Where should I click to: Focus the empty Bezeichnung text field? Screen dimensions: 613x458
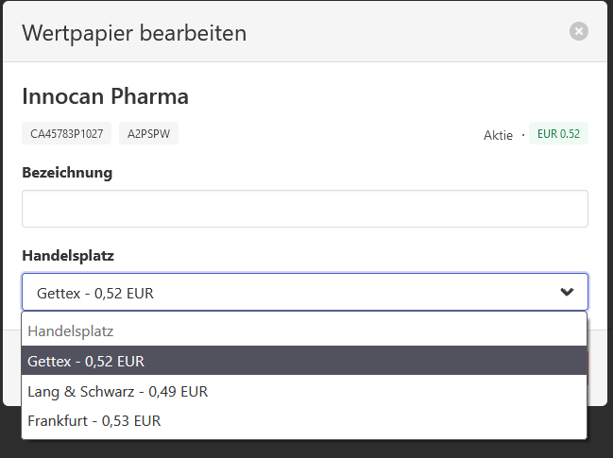[305, 209]
